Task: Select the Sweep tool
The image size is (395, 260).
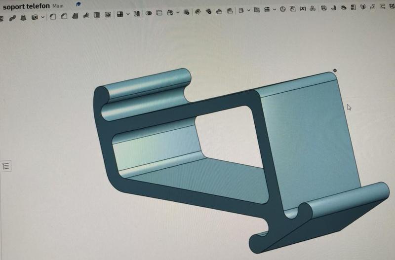Action: 12,18
